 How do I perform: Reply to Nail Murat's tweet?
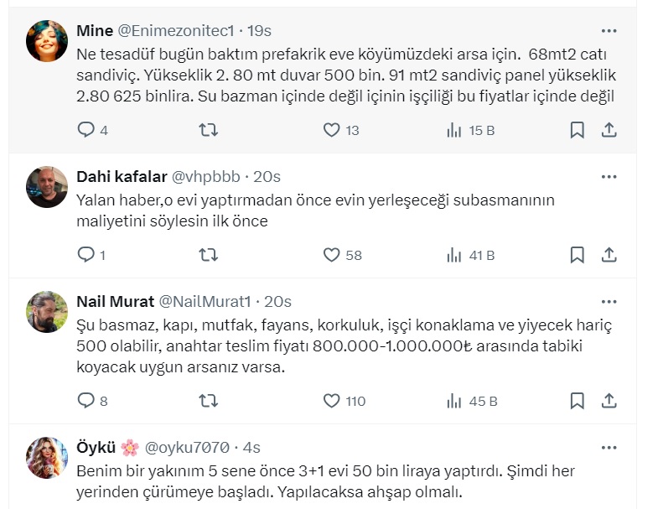click(x=85, y=401)
